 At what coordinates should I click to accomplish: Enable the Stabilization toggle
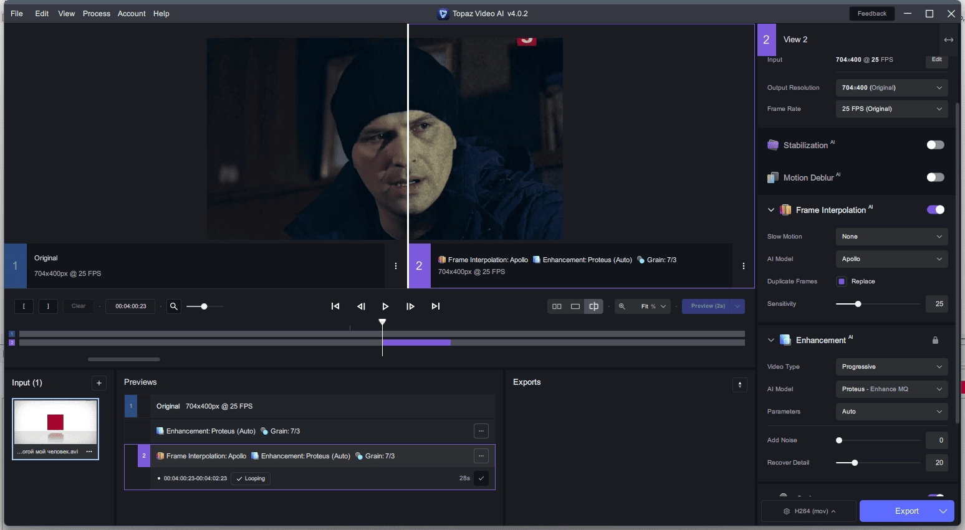(x=935, y=145)
